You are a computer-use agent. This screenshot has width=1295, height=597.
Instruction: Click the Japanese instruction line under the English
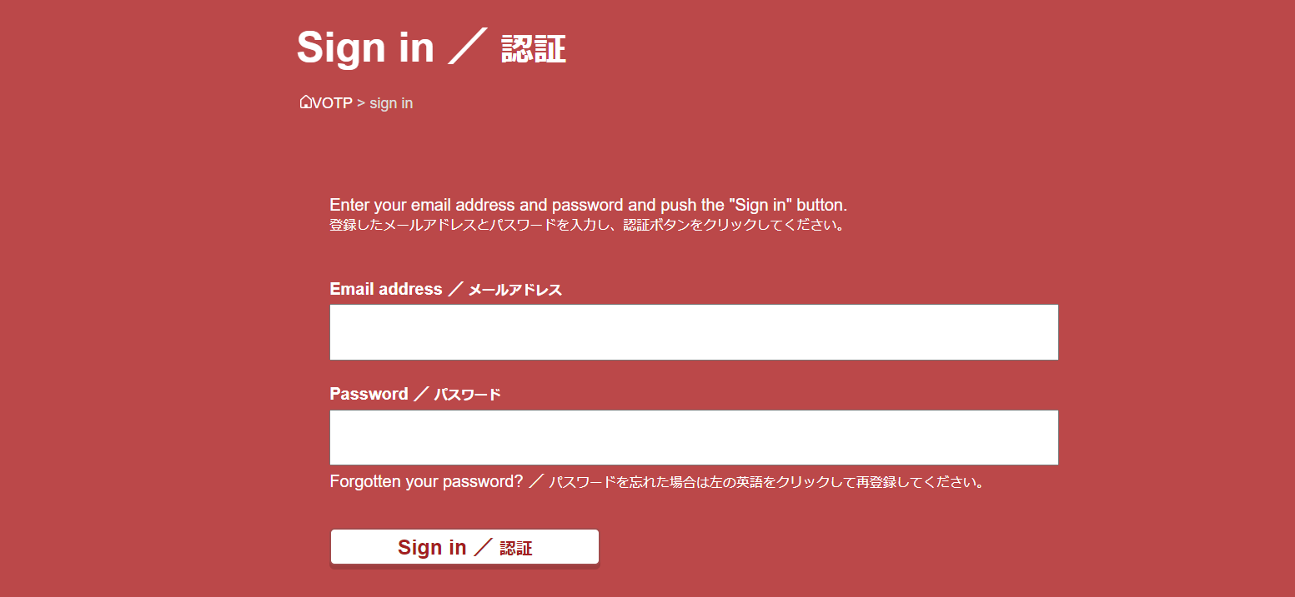[x=587, y=225]
